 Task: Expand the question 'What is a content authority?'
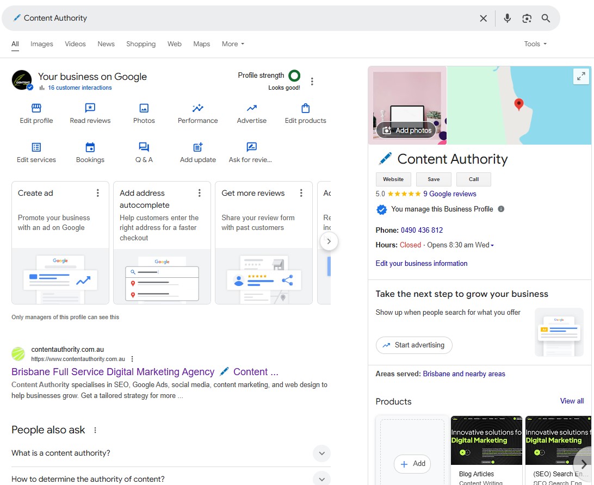[321, 453]
